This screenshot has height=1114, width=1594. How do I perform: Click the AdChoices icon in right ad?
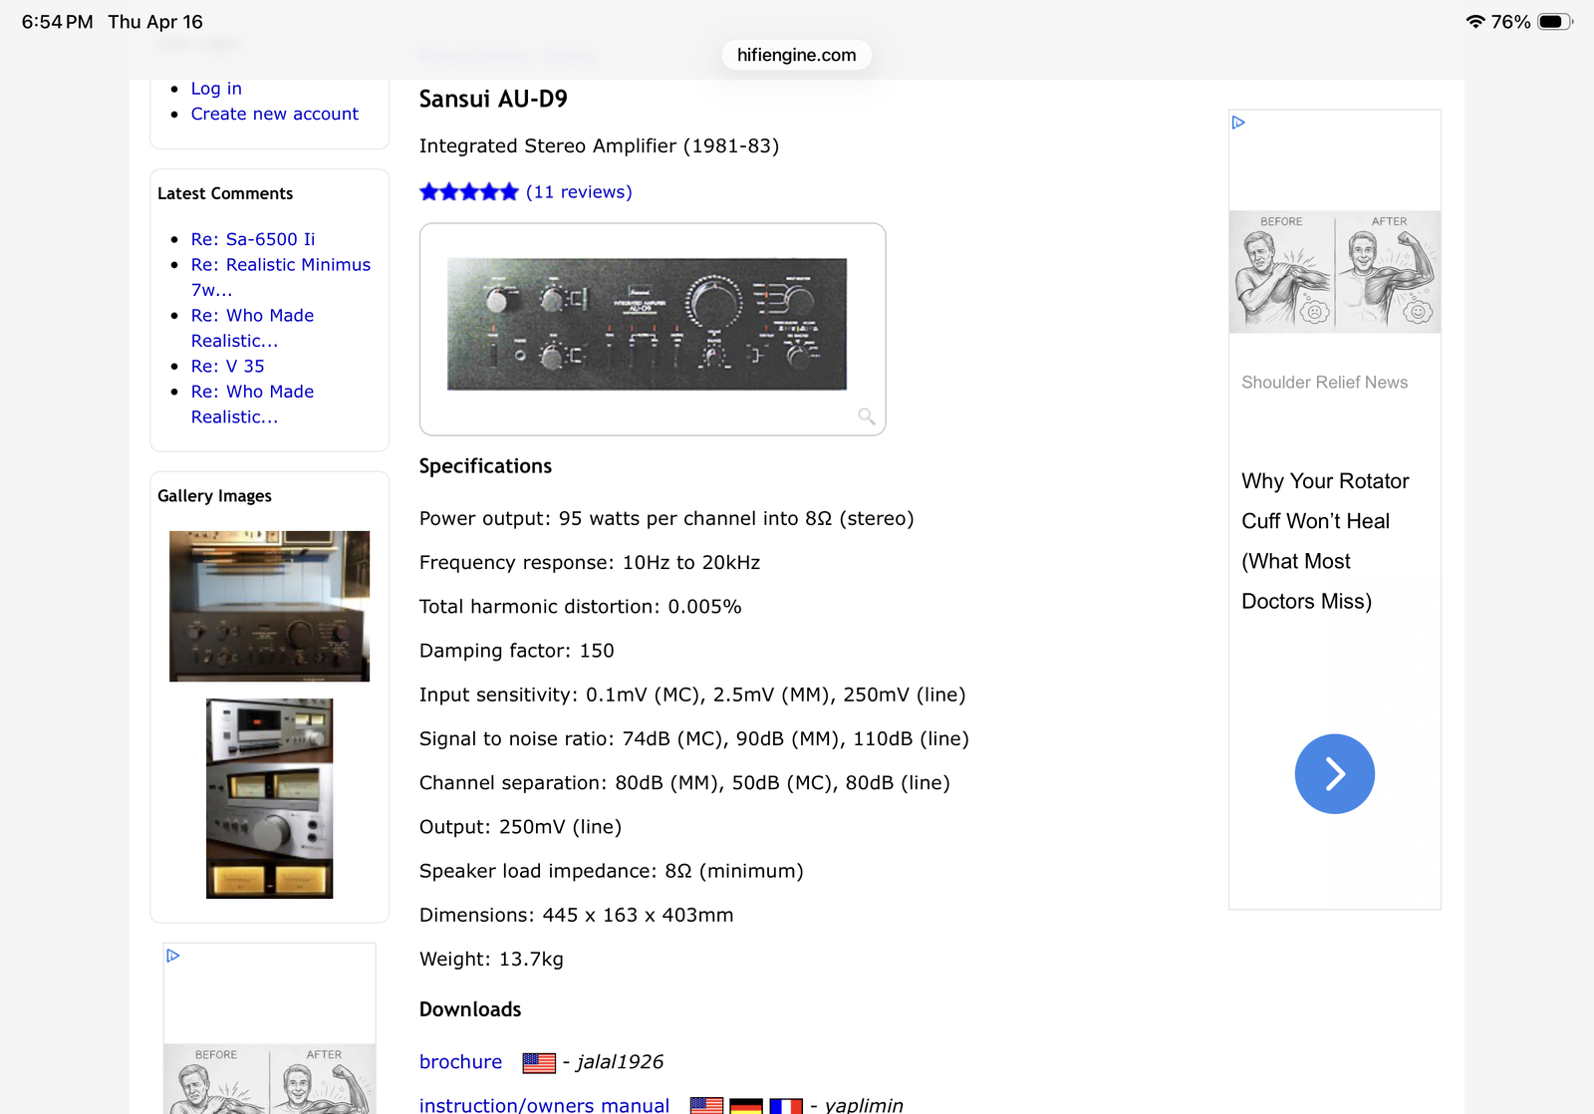(1238, 123)
